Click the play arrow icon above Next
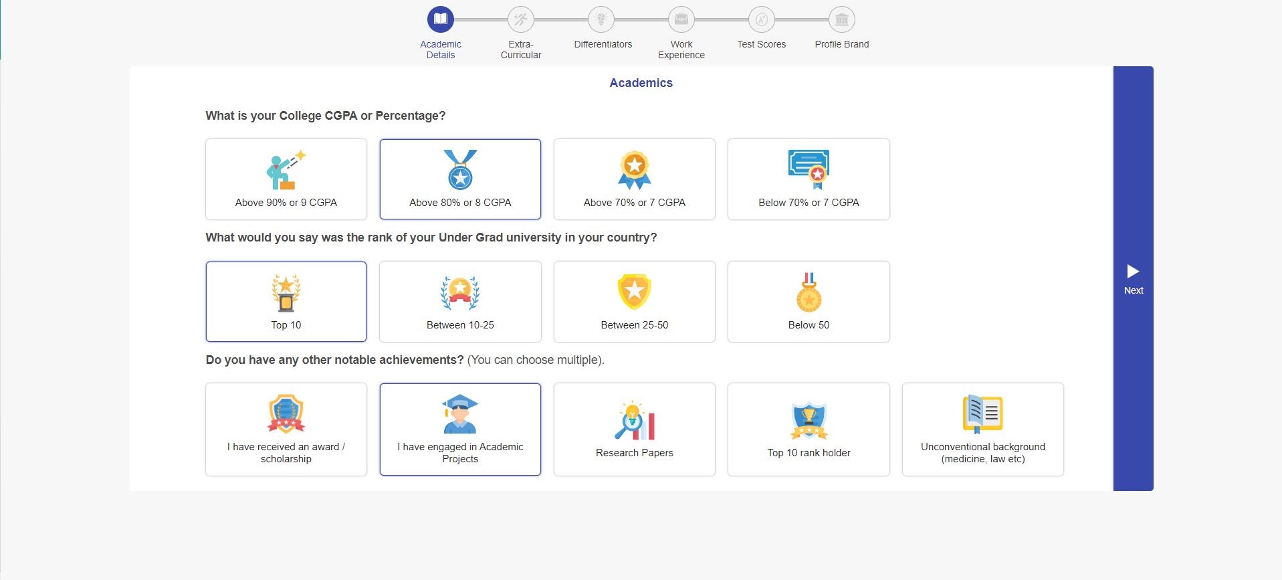This screenshot has width=1282, height=580. point(1133,271)
